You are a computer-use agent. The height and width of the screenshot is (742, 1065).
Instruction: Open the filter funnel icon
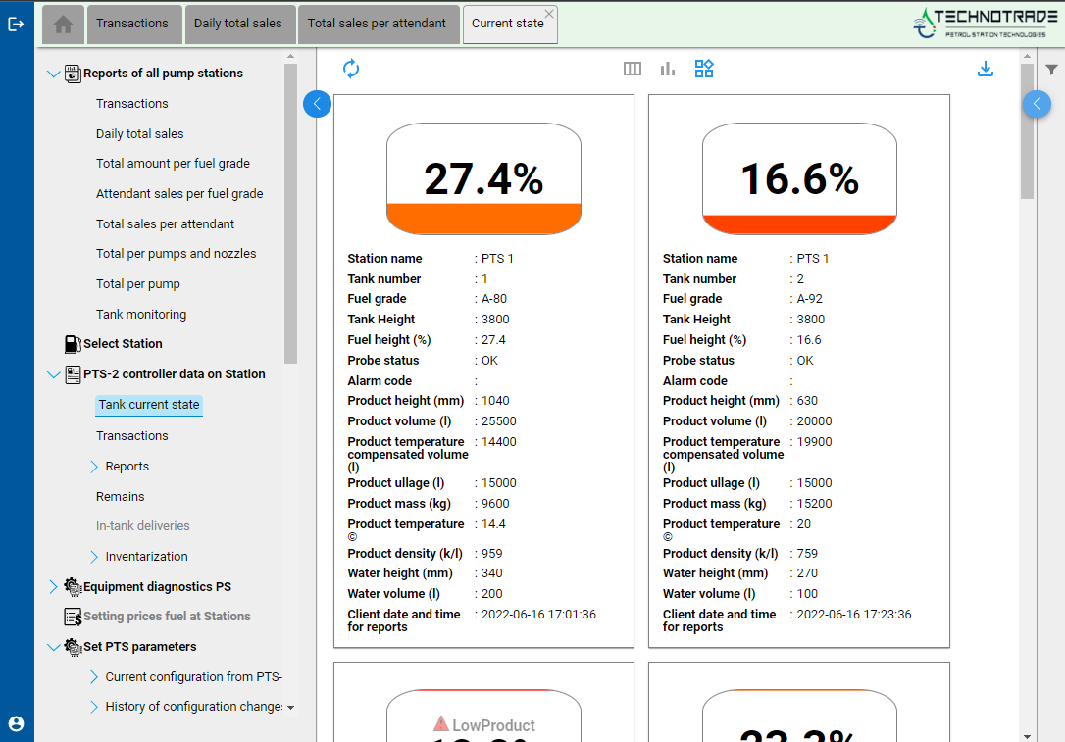(1051, 70)
